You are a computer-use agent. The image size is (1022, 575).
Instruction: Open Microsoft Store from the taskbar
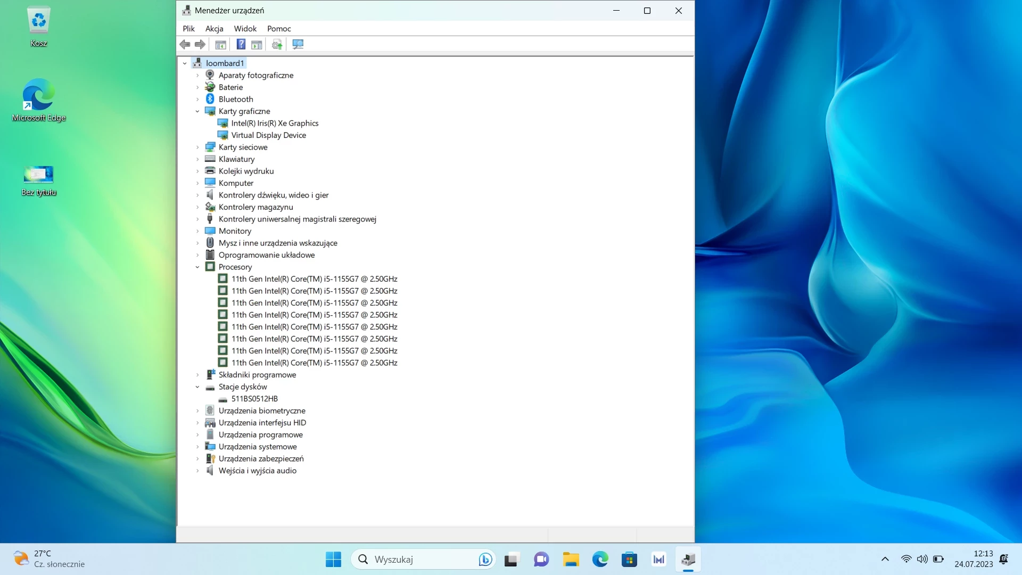pyautogui.click(x=629, y=560)
